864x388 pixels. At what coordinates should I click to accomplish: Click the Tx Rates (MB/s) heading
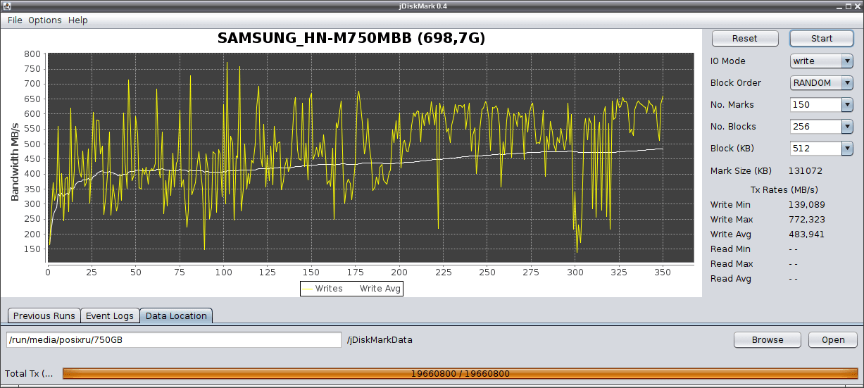click(784, 189)
